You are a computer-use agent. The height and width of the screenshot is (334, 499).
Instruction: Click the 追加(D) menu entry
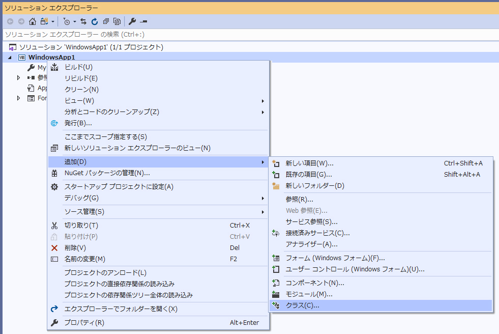pyautogui.click(x=159, y=162)
